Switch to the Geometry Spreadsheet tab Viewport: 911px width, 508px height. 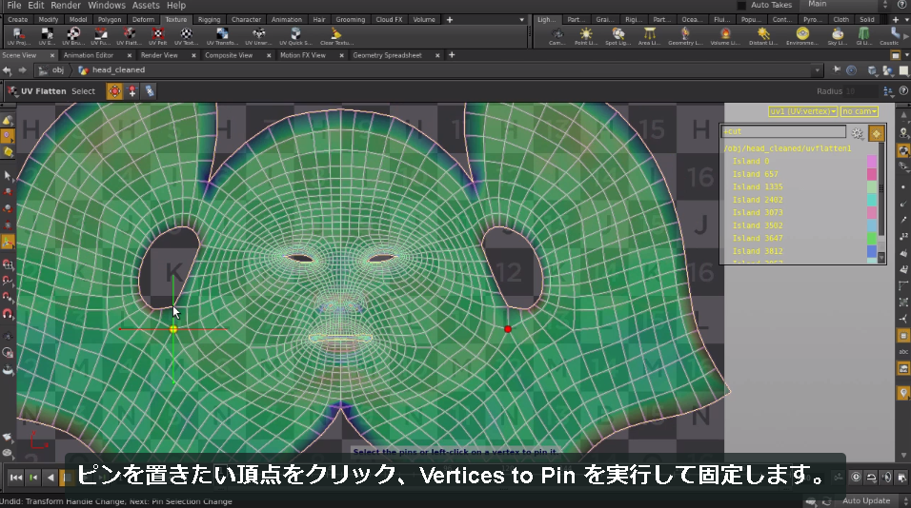pyautogui.click(x=387, y=56)
